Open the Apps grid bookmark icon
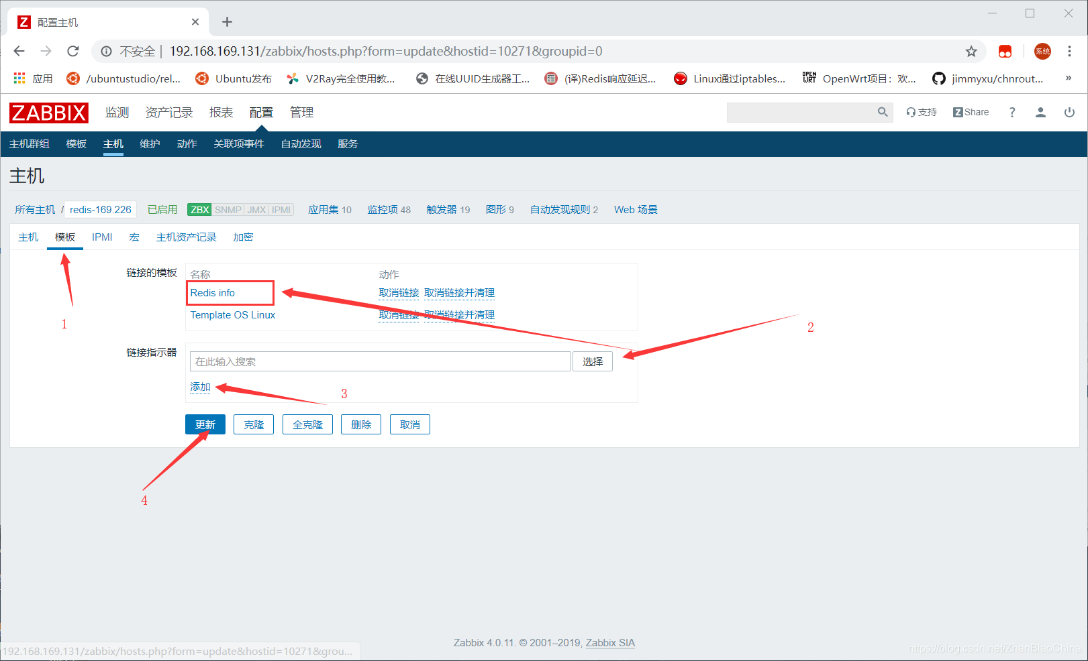 coord(19,78)
